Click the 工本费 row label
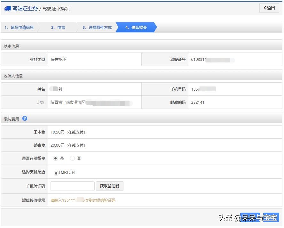The height and width of the screenshot is (228, 284). [39, 132]
